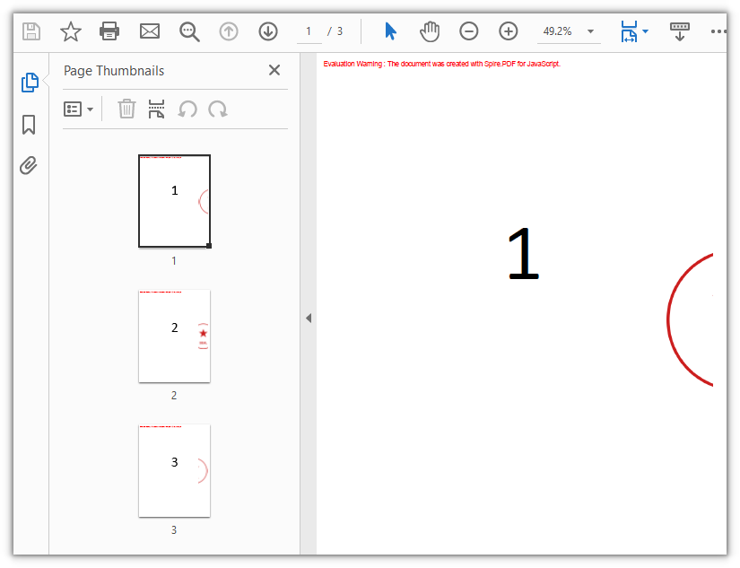Screen dimensions: 740x568
Task: Click the Fit Width page icon
Action: pyautogui.click(x=629, y=31)
